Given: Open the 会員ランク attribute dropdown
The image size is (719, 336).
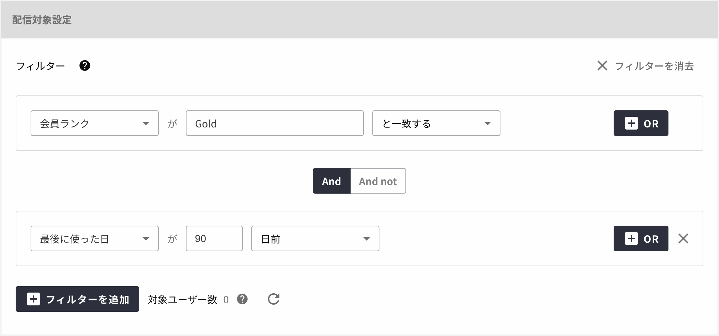Looking at the screenshot, I should (x=94, y=124).
